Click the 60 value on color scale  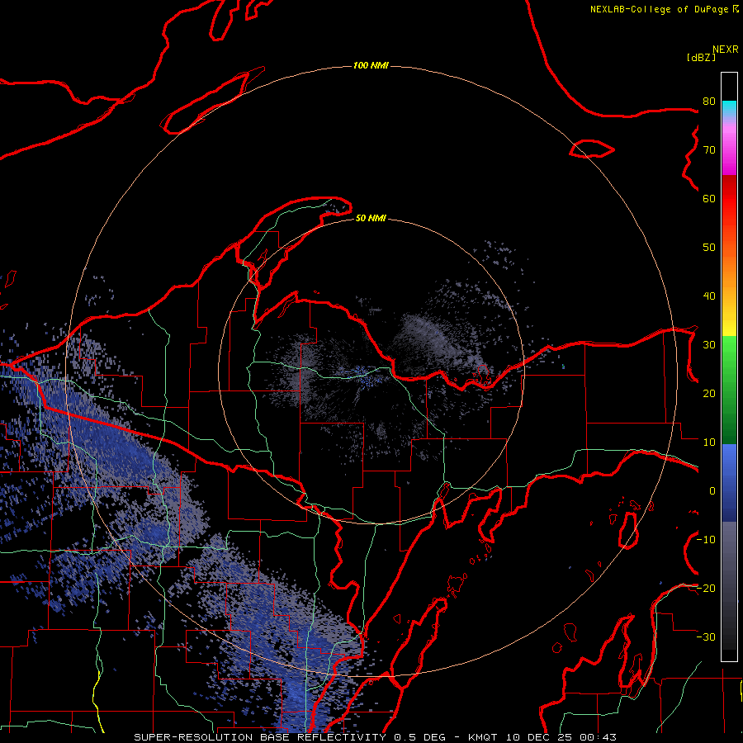(x=709, y=199)
